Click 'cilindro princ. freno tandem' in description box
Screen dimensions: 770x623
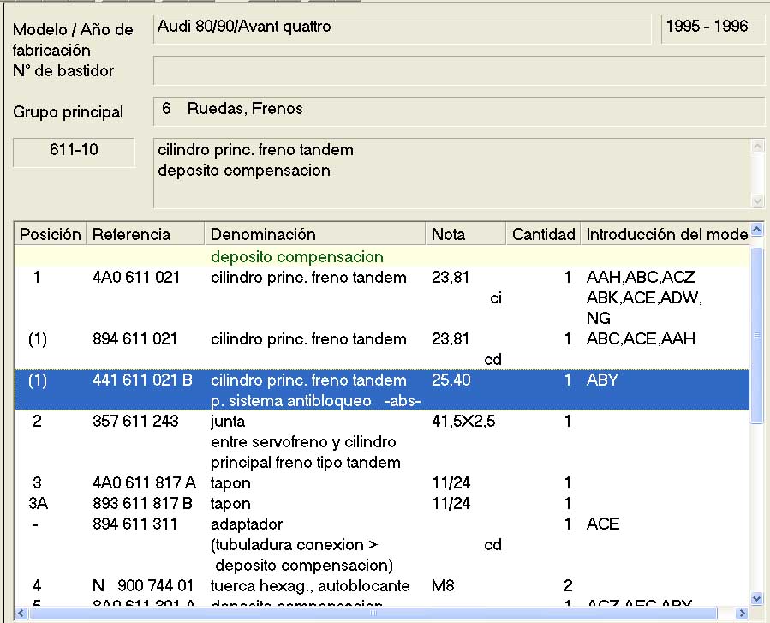[x=256, y=150]
